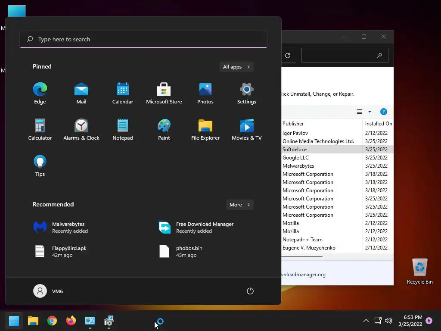Select the Softdeluxe program row

[x=337, y=150]
